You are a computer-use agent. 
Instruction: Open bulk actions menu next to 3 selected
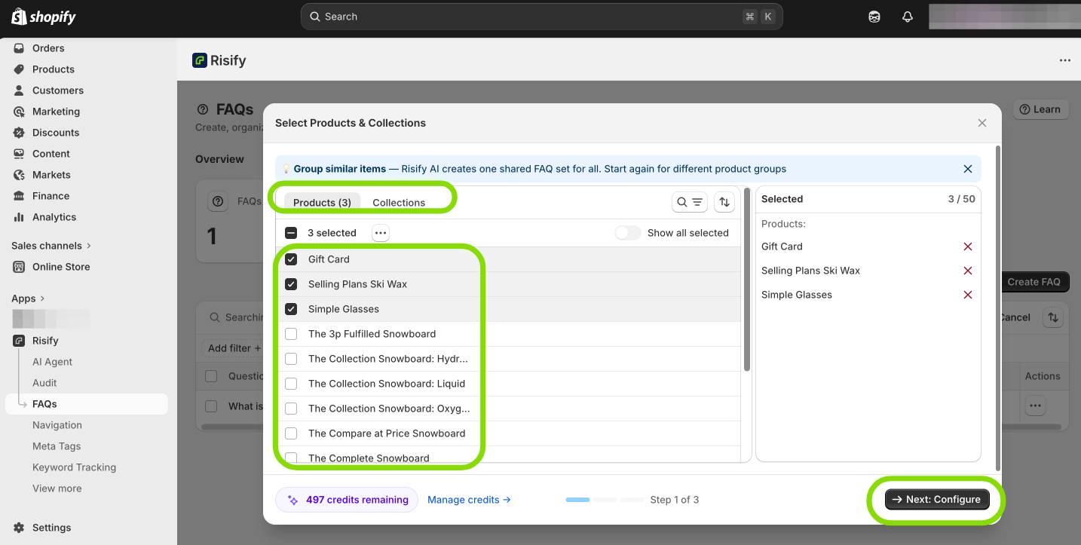[x=381, y=233]
